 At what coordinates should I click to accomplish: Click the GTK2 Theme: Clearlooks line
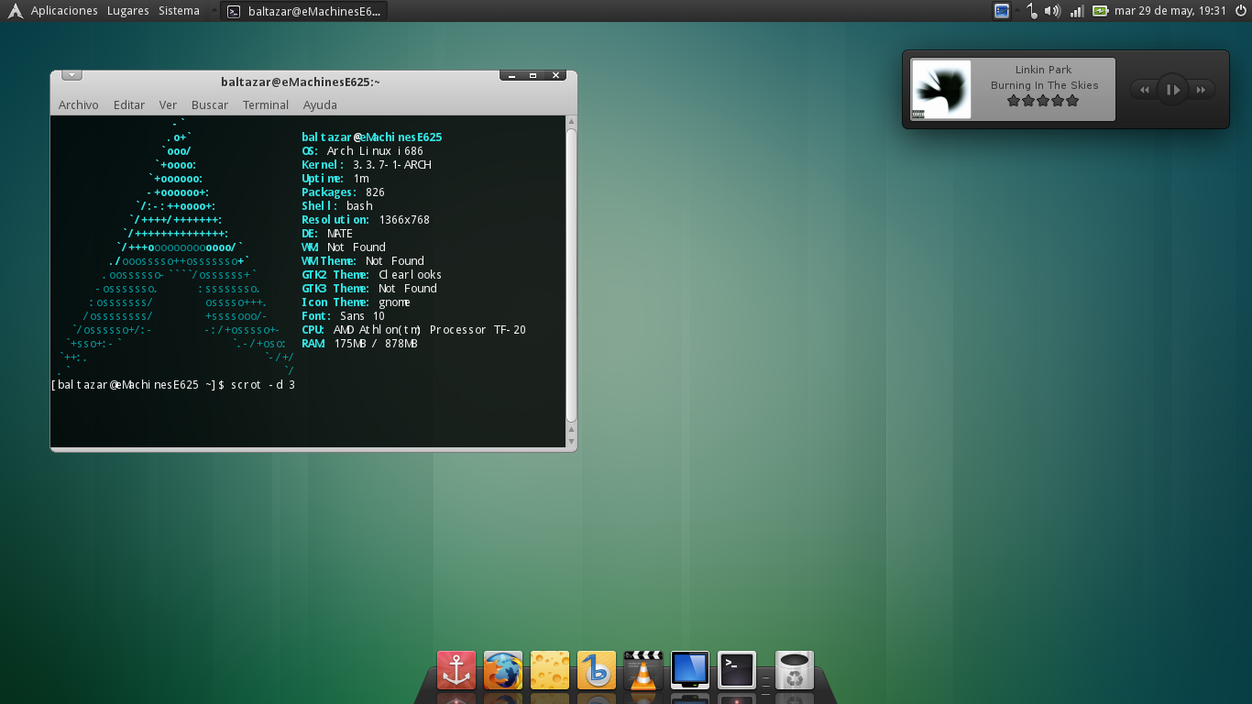(x=371, y=274)
